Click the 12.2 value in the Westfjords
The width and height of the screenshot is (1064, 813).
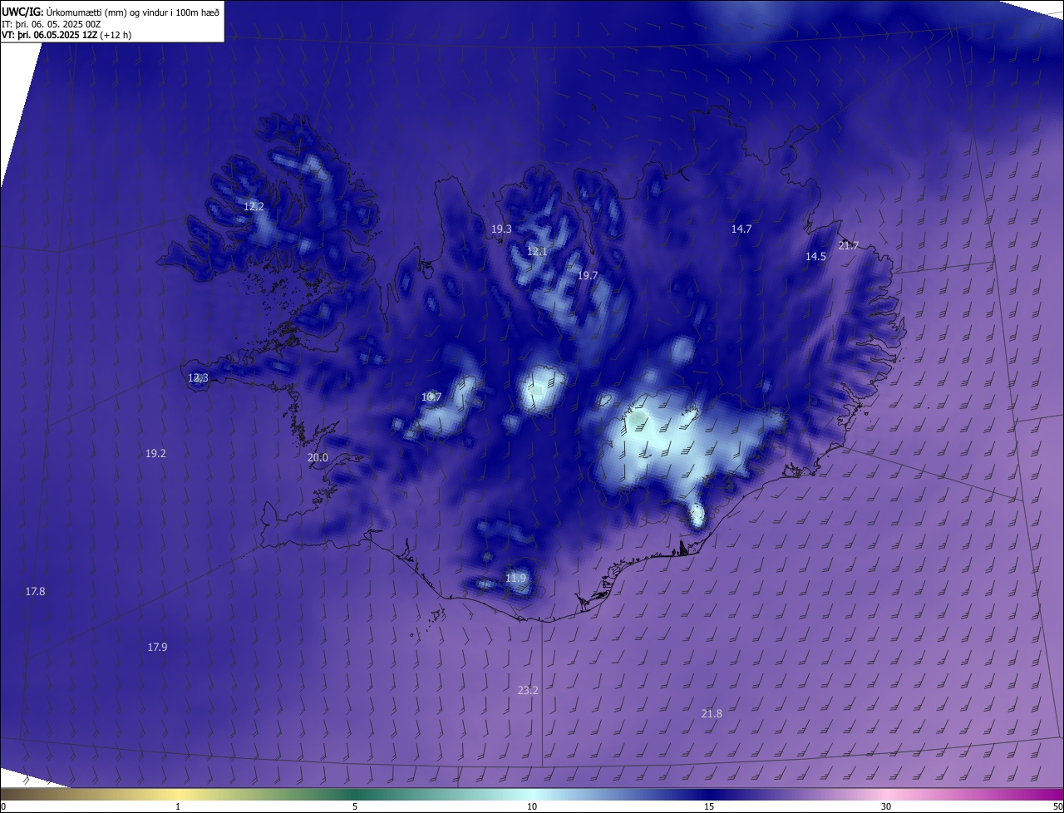point(254,206)
